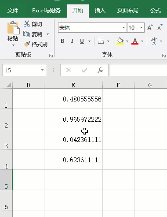Viewport: 167px width, 217px height.
Task: Open the Paste options arrow below 粘贴
Action: click(x=13, y=45)
